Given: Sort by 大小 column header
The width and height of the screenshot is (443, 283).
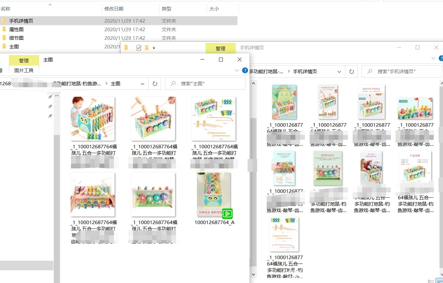Looking at the screenshot, I should tap(214, 9).
